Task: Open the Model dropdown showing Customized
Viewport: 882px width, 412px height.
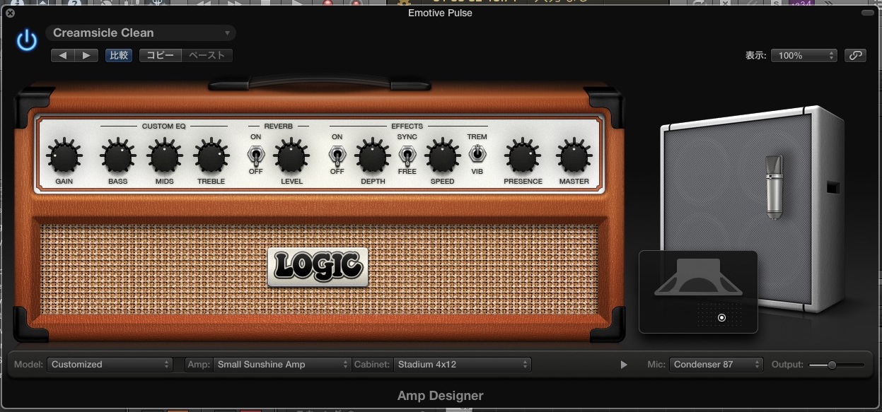Action: pyautogui.click(x=110, y=365)
